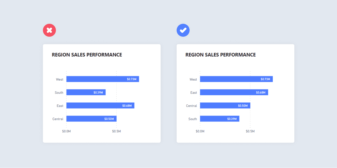This screenshot has width=337, height=168.
Task: Select the South bar in the unsorted chart
Action: coord(86,92)
